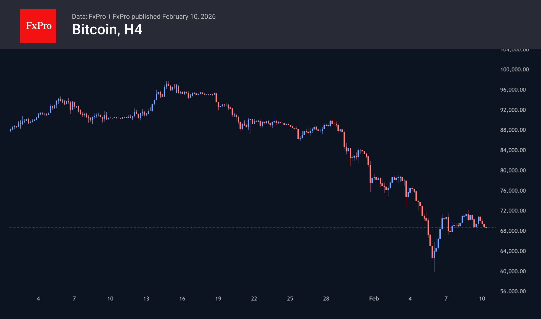Click the 72,000.00 price axis label
Viewport: 541px width, 319px height.
(x=513, y=211)
